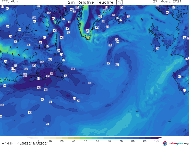The height and width of the screenshot is (146, 189).
Task: Click the color scale value 65
Action: click(x=109, y=141)
